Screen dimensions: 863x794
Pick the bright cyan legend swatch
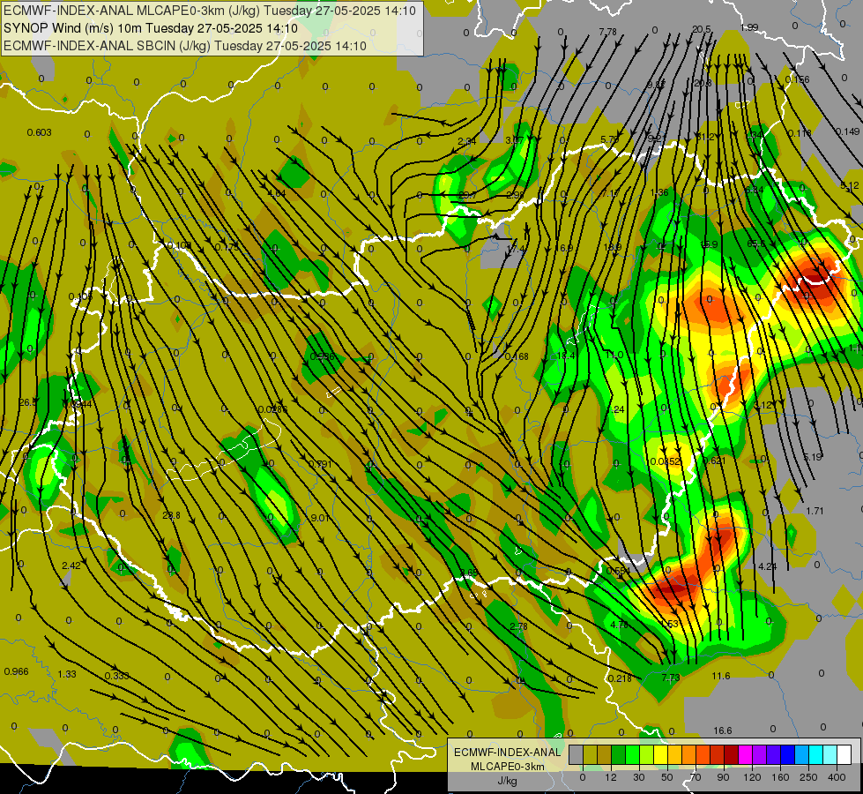816,754
